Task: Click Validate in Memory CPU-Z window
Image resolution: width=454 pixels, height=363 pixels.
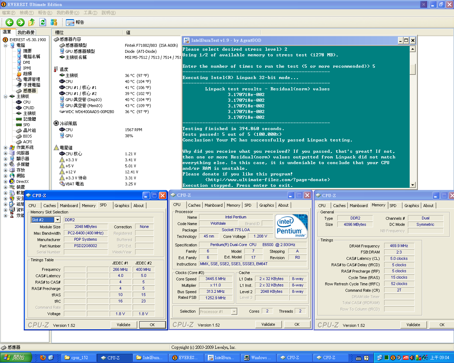Action: (413, 325)
